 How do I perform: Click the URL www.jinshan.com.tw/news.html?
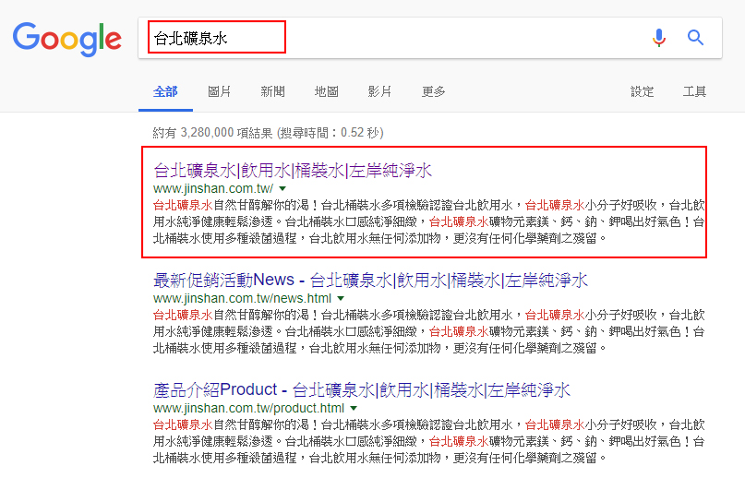point(242,298)
